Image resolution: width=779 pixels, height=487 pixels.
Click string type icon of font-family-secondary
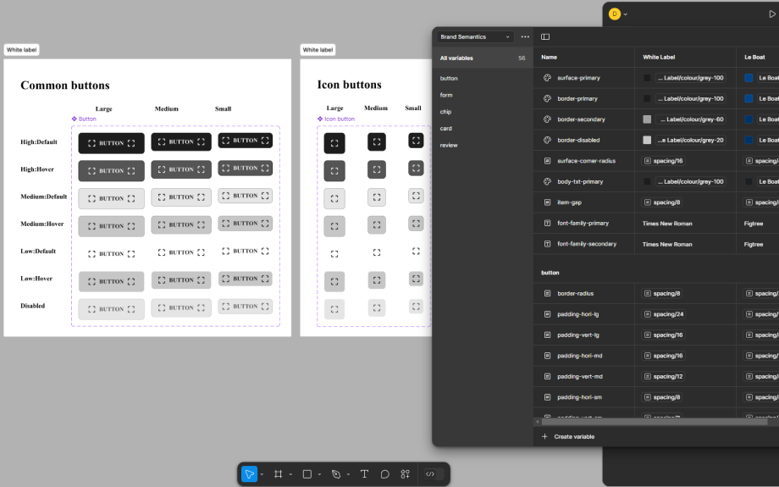point(547,244)
